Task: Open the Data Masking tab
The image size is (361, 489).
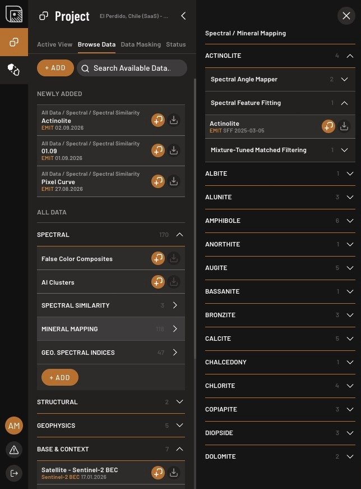Action: click(141, 44)
